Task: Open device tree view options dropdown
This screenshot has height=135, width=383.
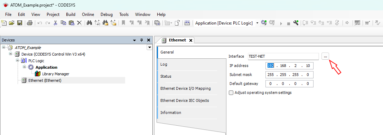Action: point(149,47)
